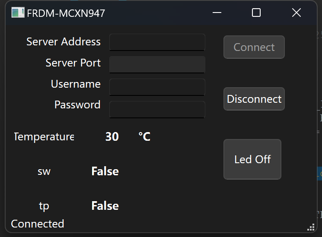The height and width of the screenshot is (237, 322).
Task: Click the Server Address label
Action: tap(64, 41)
